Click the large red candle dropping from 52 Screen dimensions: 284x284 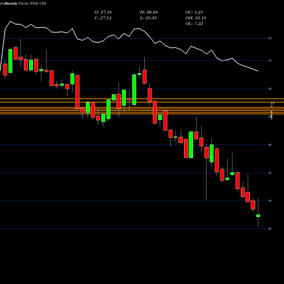point(77,92)
